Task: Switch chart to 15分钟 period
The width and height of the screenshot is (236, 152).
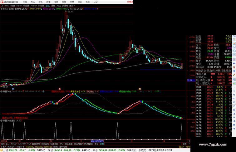Action: click(x=26, y=6)
